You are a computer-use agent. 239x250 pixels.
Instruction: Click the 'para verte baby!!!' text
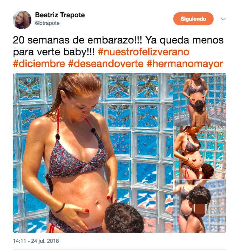[54, 52]
